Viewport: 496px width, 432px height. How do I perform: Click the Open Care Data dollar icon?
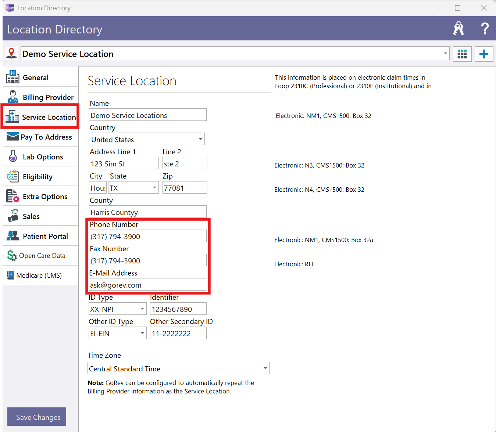(x=12, y=255)
